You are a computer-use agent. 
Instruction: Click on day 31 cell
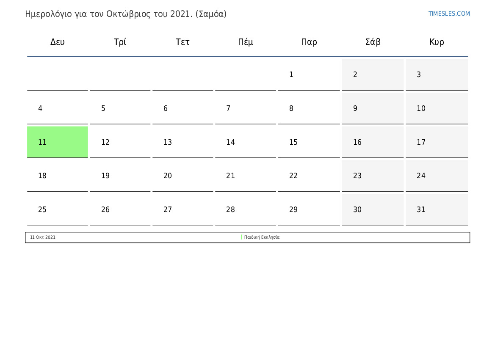[x=437, y=209]
